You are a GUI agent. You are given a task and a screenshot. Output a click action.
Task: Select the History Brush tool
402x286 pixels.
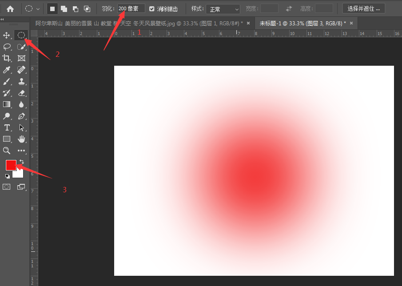(x=6, y=93)
